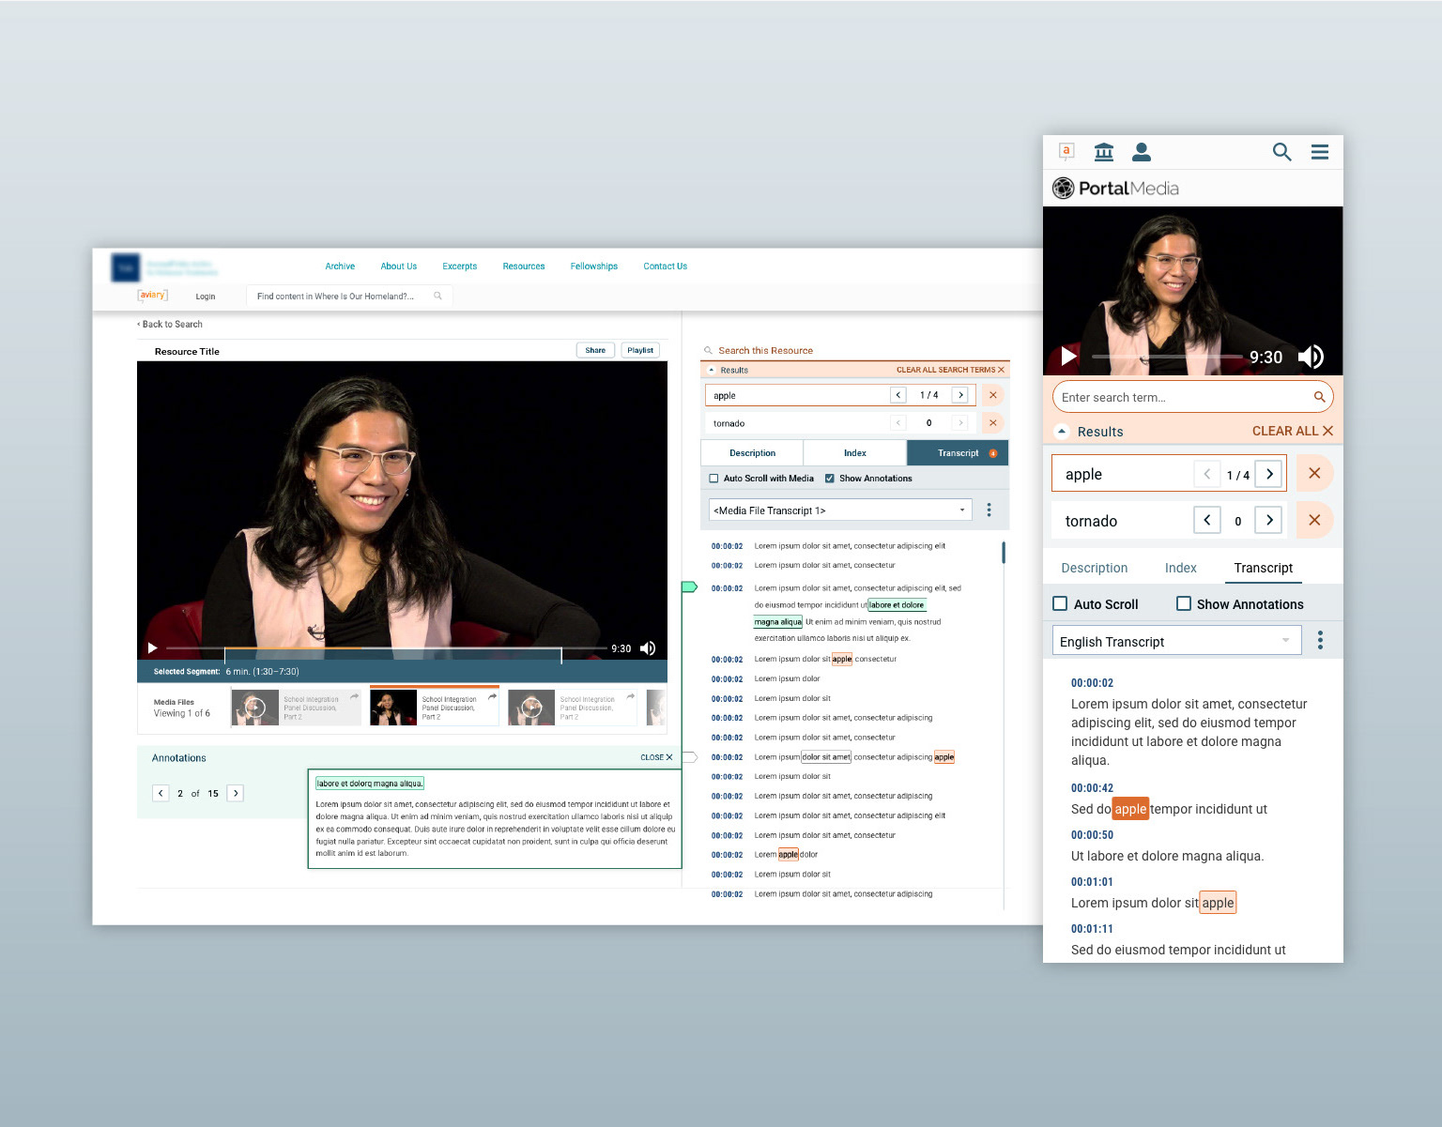Play the video in the mobile player

tap(1068, 357)
